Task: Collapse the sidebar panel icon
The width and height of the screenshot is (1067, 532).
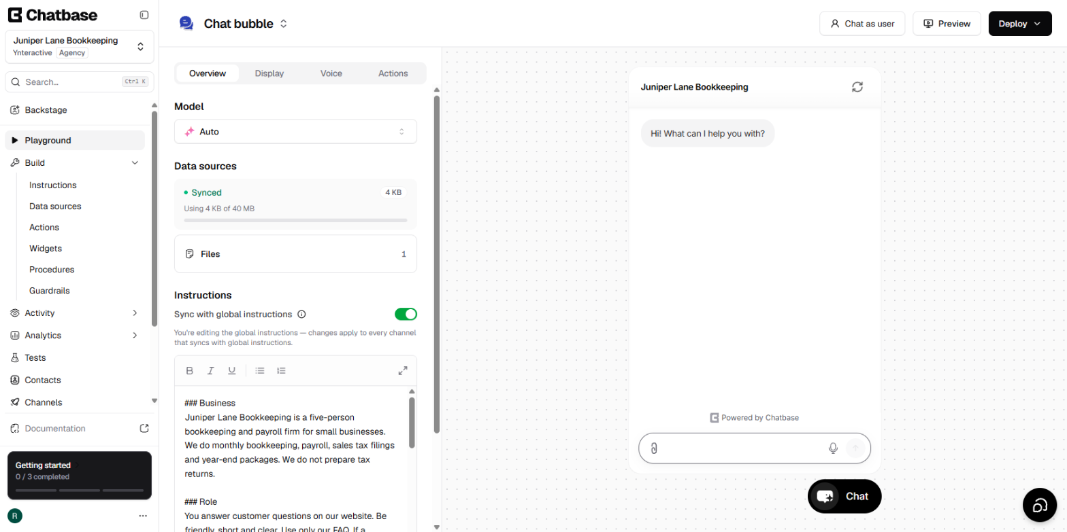Action: point(144,15)
